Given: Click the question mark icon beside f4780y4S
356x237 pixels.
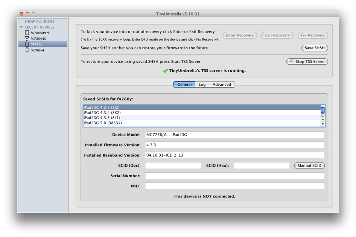Looking at the screenshot, I should click(x=27, y=39).
